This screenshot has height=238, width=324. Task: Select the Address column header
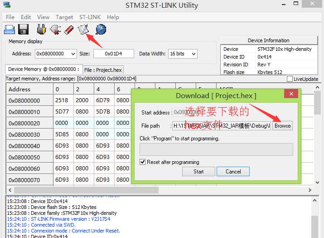click(x=29, y=89)
